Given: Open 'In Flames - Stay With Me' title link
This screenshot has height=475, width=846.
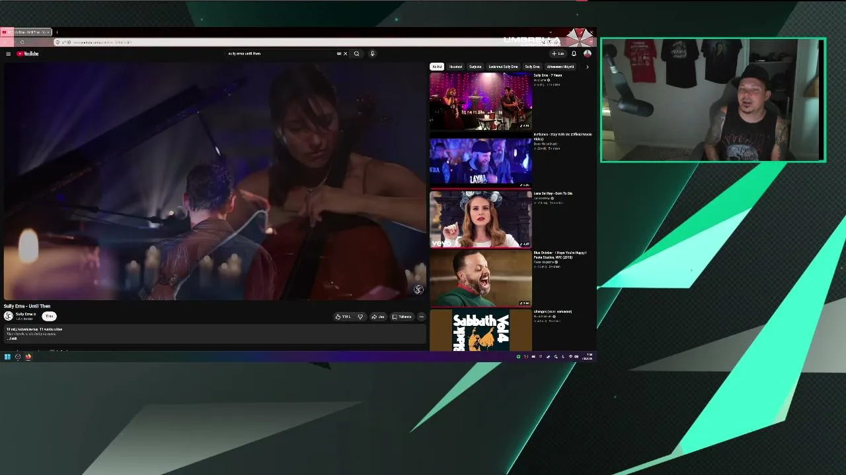Looking at the screenshot, I should pos(563,137).
